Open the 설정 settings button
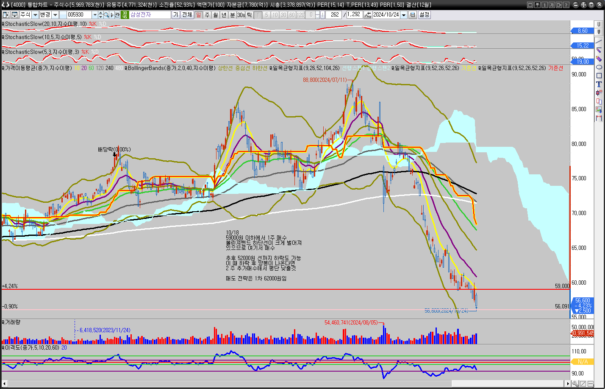The image size is (605, 389). (424, 15)
